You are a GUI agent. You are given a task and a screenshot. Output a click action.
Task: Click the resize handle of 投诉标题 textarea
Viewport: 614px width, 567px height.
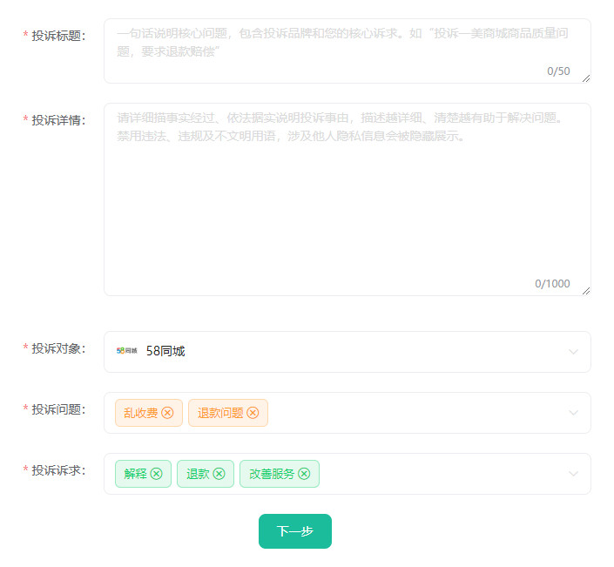pyautogui.click(x=585, y=78)
